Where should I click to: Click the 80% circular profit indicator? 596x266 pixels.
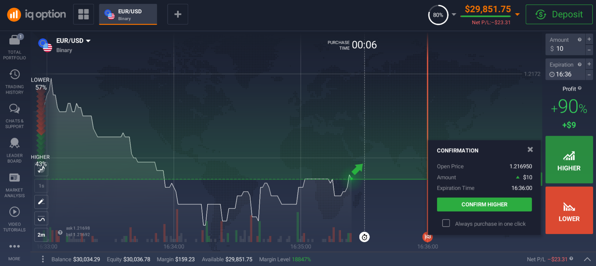(x=438, y=15)
